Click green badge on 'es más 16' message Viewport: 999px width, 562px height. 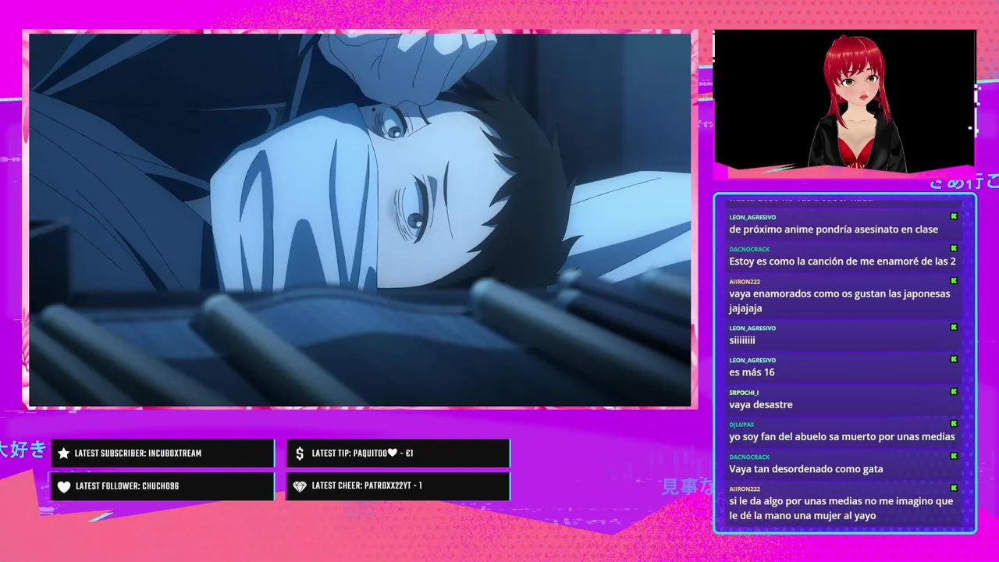(x=954, y=359)
